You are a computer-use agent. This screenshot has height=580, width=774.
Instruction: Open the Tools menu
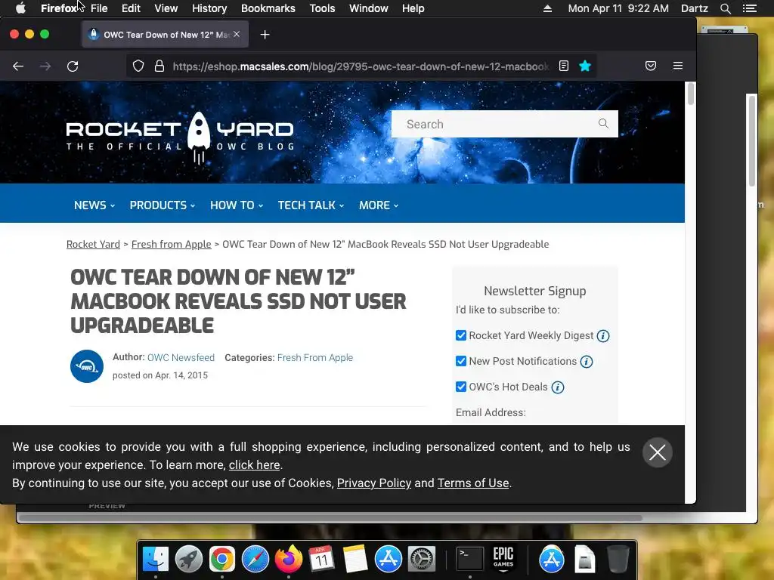pyautogui.click(x=322, y=8)
